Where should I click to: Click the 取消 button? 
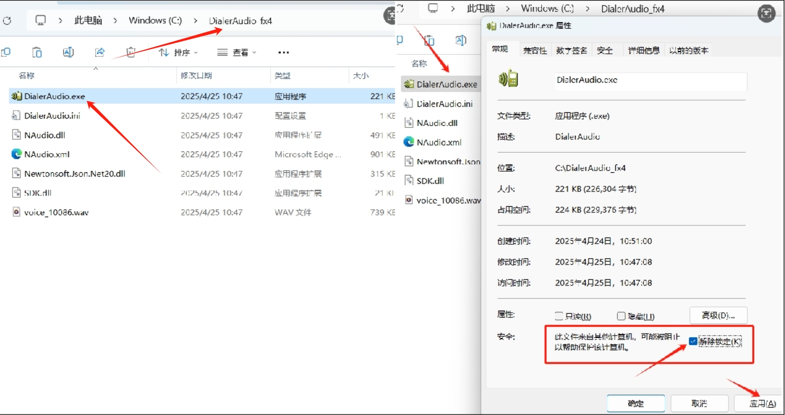[699, 404]
